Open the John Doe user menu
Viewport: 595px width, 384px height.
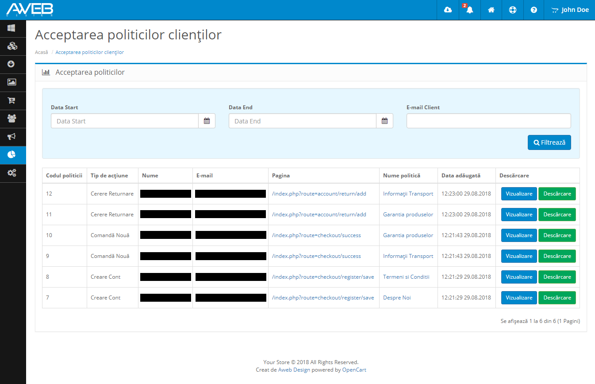(570, 10)
